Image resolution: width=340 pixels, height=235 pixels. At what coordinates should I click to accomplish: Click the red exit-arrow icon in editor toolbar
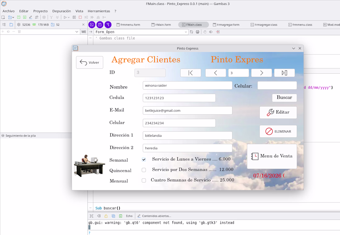point(218,32)
